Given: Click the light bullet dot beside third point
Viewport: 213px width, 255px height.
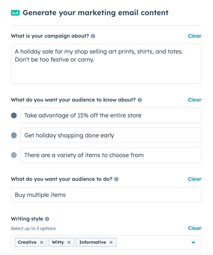Looking at the screenshot, I should [x=14, y=155].
